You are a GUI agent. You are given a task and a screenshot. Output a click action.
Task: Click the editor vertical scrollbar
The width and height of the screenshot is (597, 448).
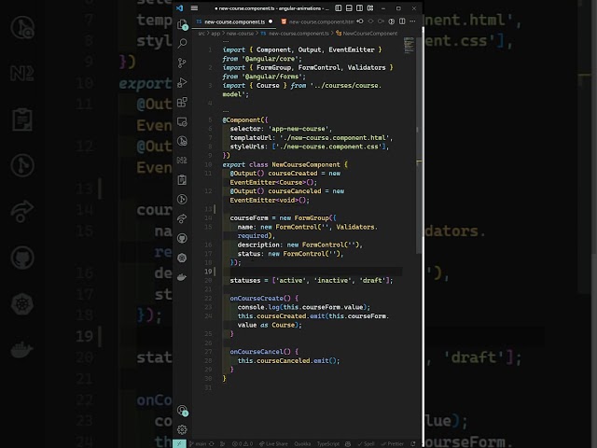tap(419, 145)
